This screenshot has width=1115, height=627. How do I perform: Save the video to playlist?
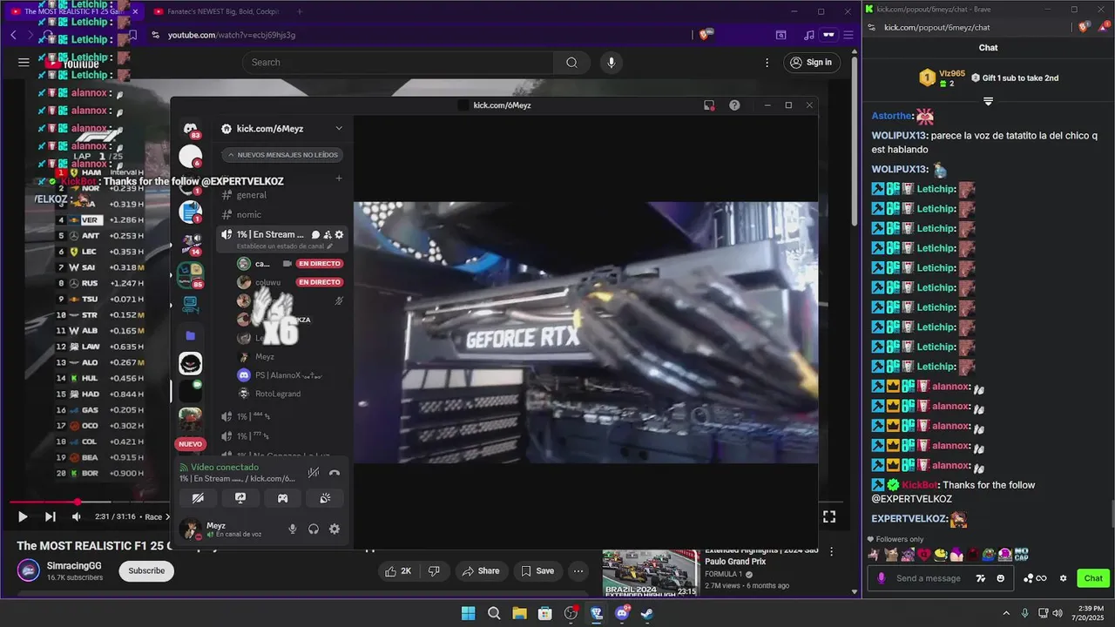[537, 570]
